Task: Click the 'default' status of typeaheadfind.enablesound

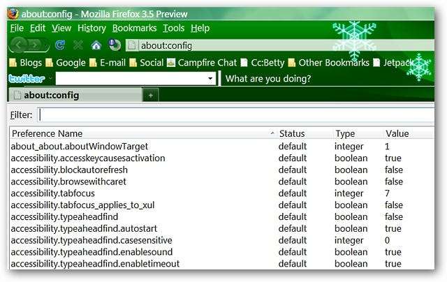Action: click(293, 252)
